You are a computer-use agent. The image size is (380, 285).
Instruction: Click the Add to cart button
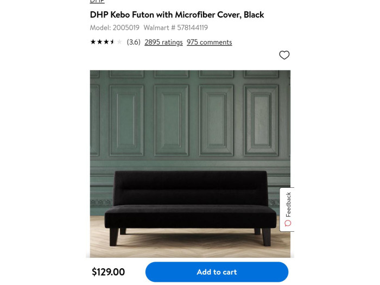click(x=217, y=272)
